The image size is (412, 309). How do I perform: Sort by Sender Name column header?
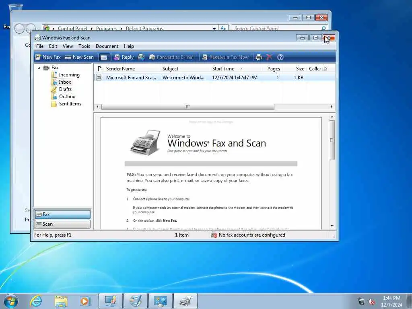click(x=132, y=69)
